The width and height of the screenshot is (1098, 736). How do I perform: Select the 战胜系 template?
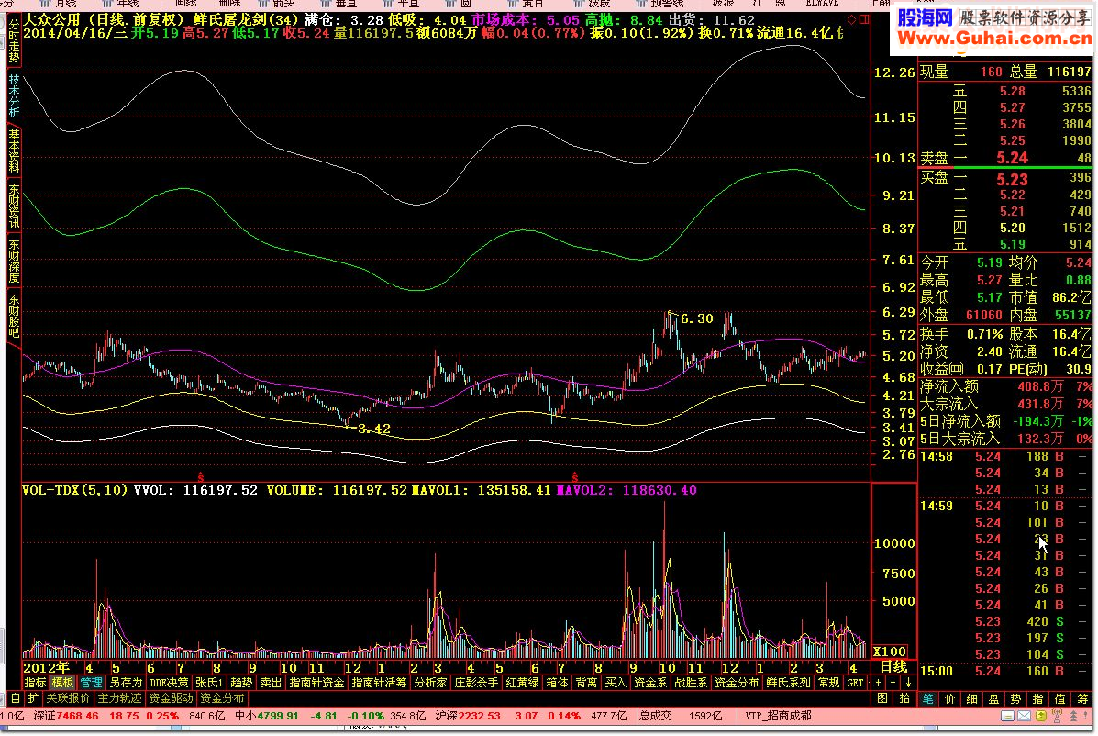691,682
